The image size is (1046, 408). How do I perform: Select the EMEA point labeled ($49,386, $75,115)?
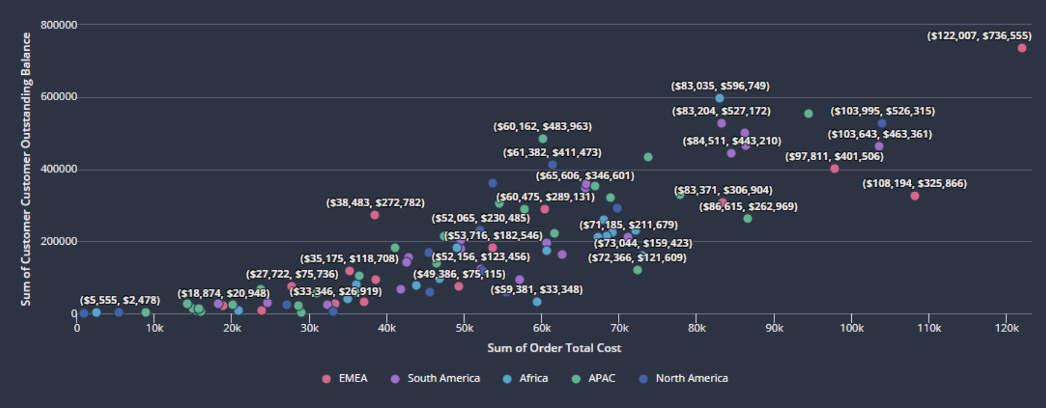tap(459, 287)
